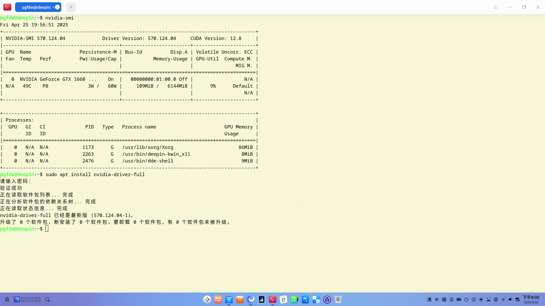
Task: Open the calendar dock icon showing 27
Action: [283, 299]
